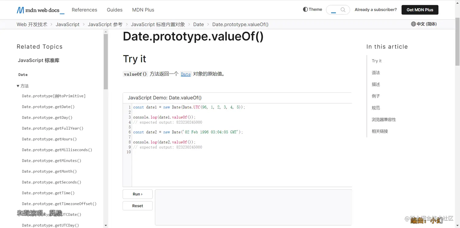Screen dimensions: 460x228
Task: Jump to 相关链接 section
Action: [x=380, y=131]
